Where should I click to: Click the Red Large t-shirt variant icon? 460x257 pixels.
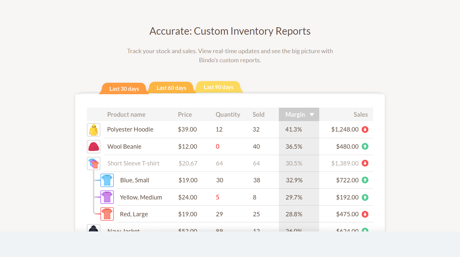tap(107, 214)
